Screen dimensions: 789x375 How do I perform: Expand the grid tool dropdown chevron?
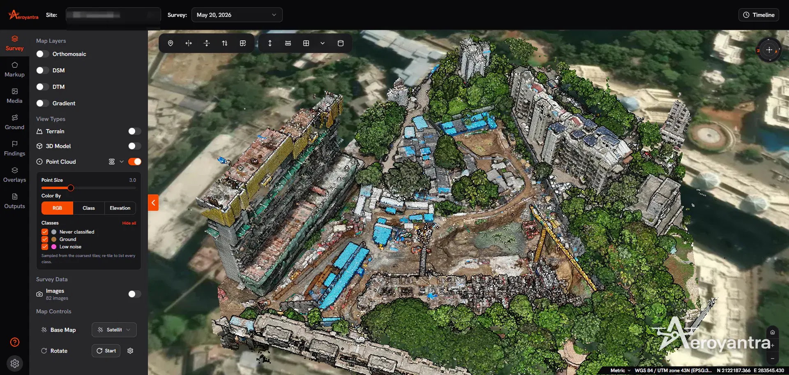(x=323, y=43)
